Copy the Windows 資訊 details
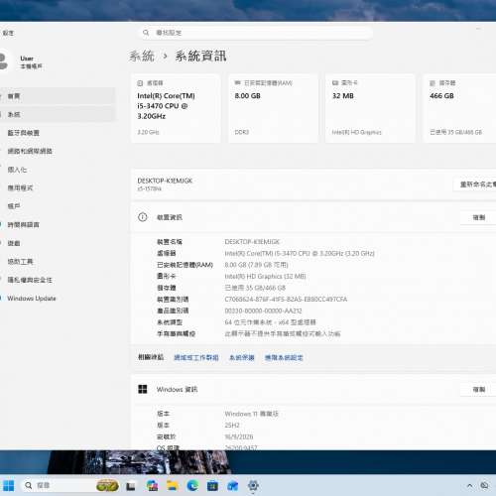The image size is (496, 496). pos(478,389)
